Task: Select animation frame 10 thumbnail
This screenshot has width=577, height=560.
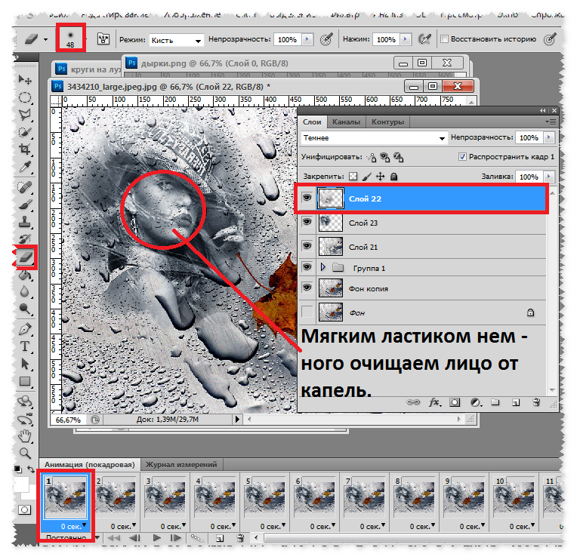Action: tap(514, 498)
